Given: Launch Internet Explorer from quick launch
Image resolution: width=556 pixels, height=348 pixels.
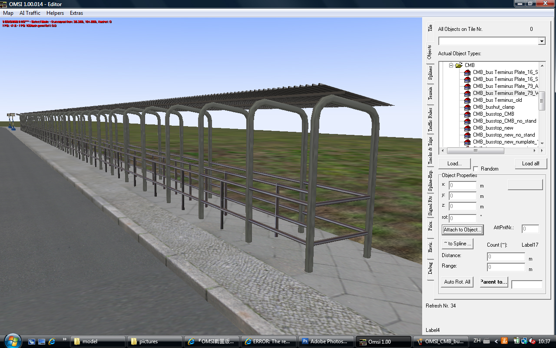Looking at the screenshot, I should point(52,341).
